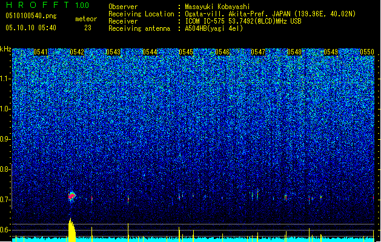The height and width of the screenshot is (242, 381).
Task: Click the 0545 time marker
Action: [x=186, y=52]
